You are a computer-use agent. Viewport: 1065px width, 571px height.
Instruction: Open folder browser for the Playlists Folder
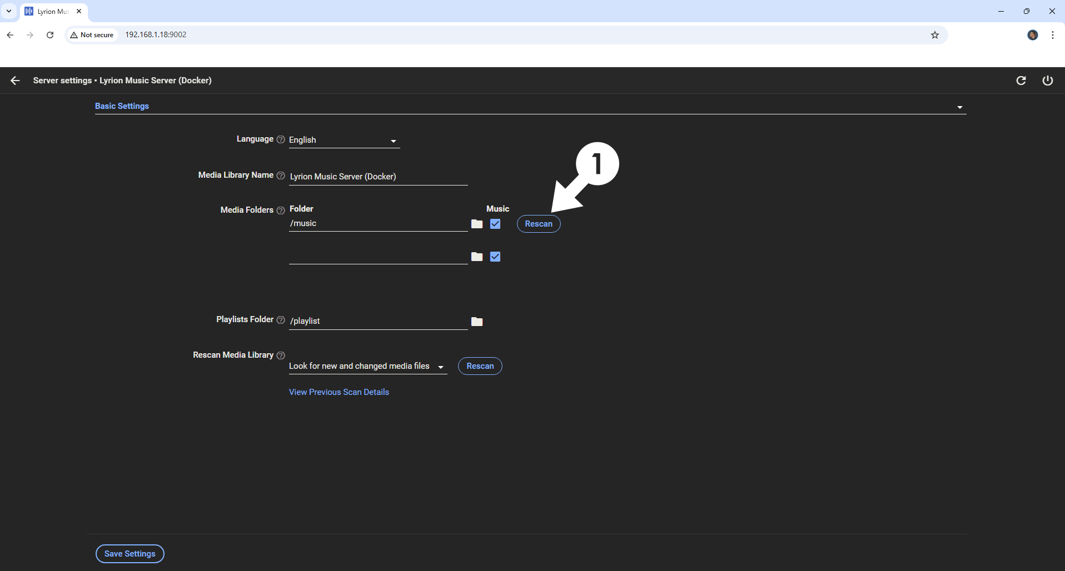[x=477, y=322]
